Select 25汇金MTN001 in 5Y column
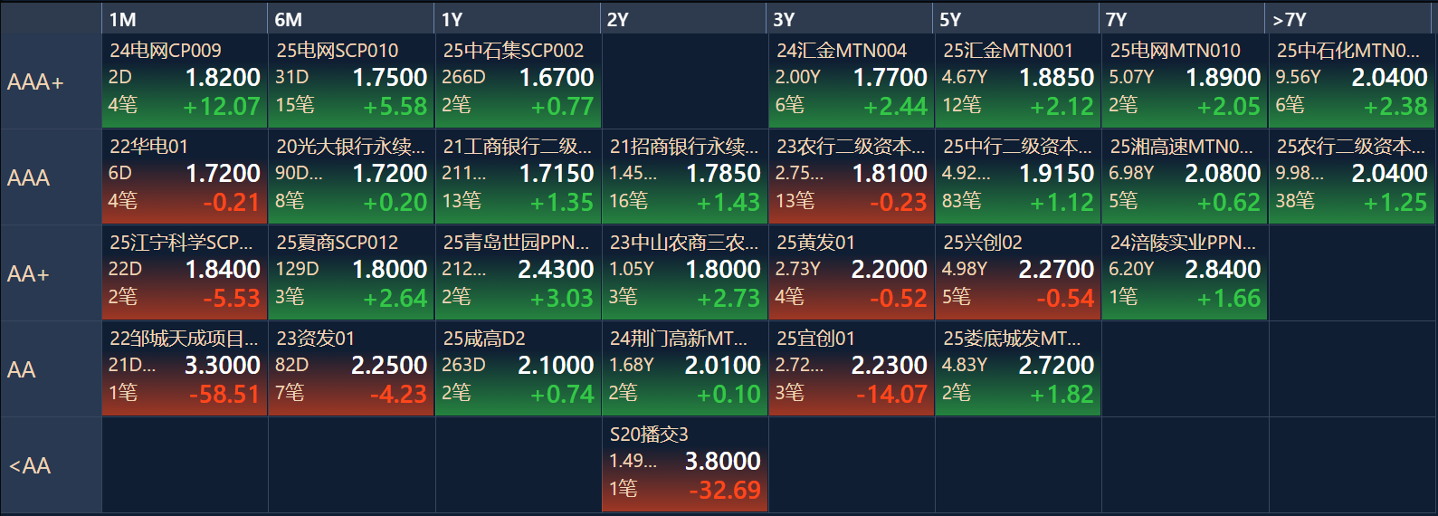This screenshot has width=1438, height=516. [x=1017, y=81]
